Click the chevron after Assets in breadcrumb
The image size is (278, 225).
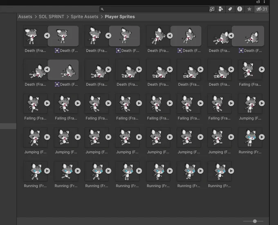(36, 17)
